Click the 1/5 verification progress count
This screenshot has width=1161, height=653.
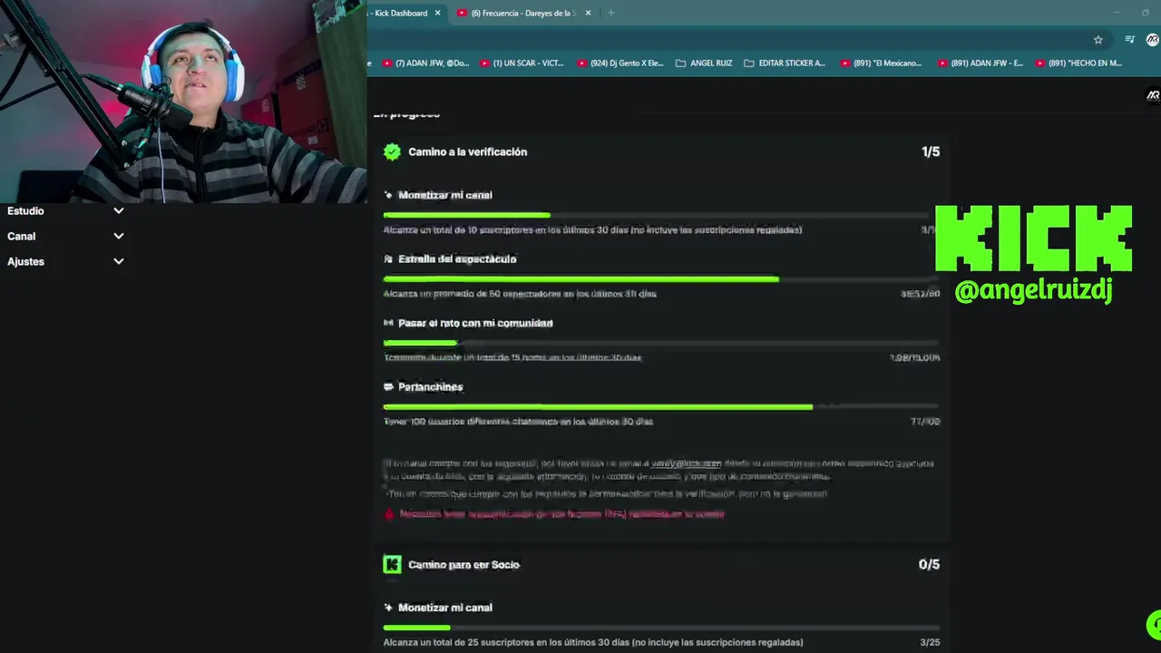tap(931, 152)
